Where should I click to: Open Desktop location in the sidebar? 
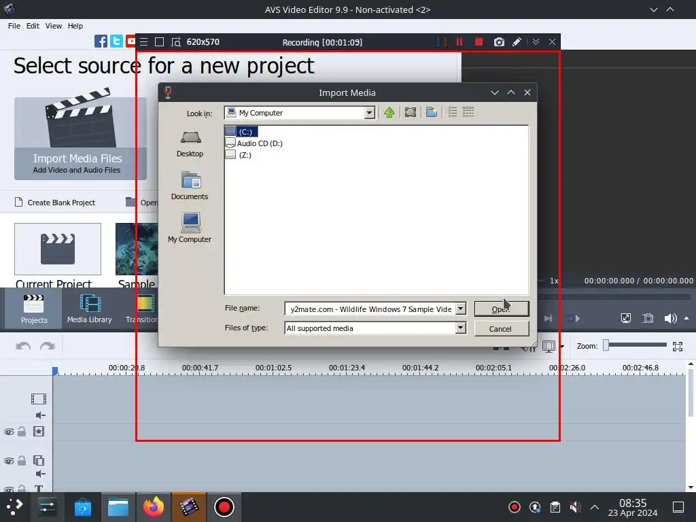click(190, 144)
